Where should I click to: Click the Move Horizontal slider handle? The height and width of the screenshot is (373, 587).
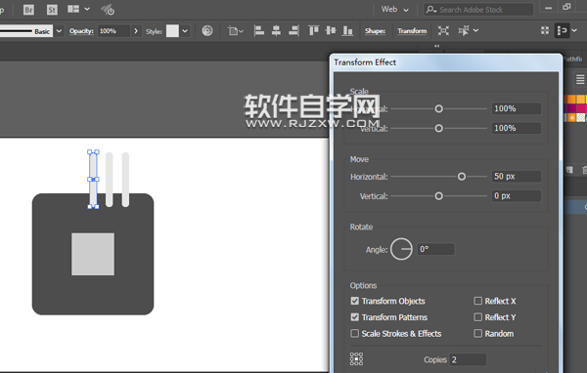point(462,177)
